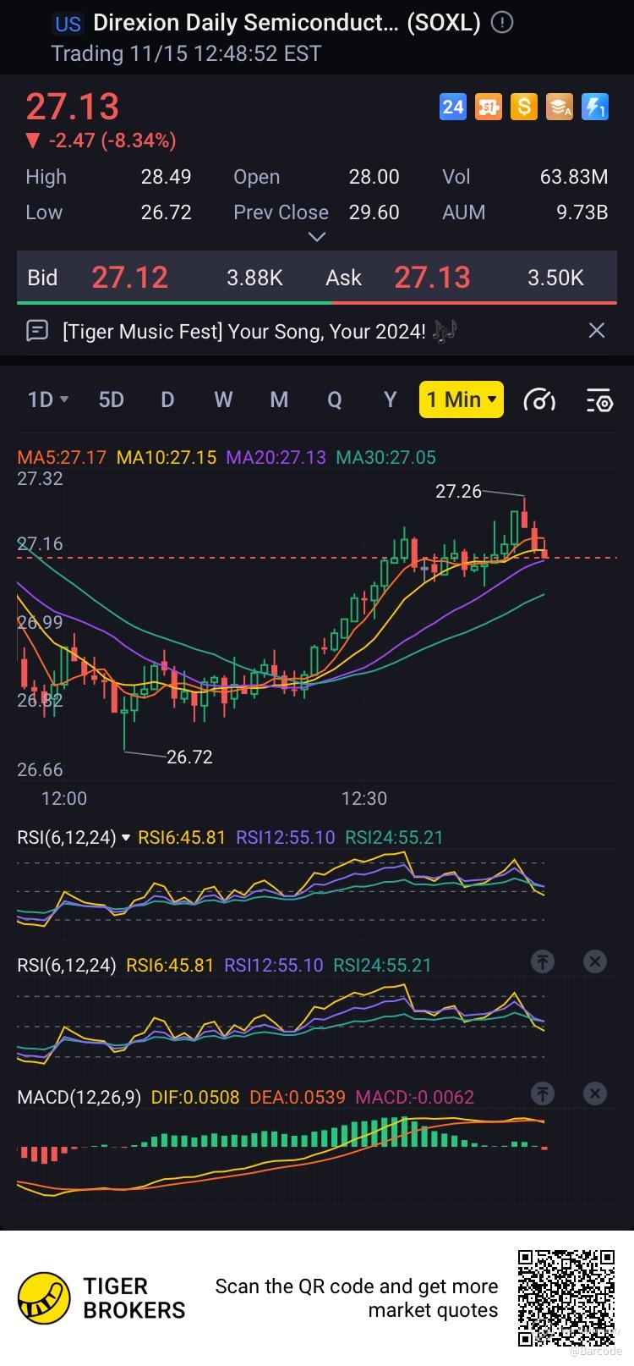Tap the blue lightning bolt badge
634x1366 pixels.
click(595, 107)
